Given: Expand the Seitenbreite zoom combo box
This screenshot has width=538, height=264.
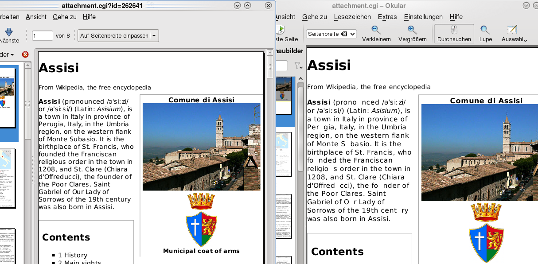Looking at the screenshot, I should 353,34.
